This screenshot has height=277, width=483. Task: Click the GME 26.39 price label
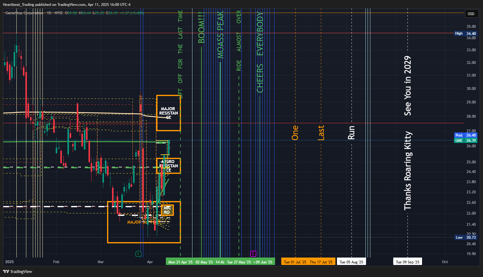point(466,141)
